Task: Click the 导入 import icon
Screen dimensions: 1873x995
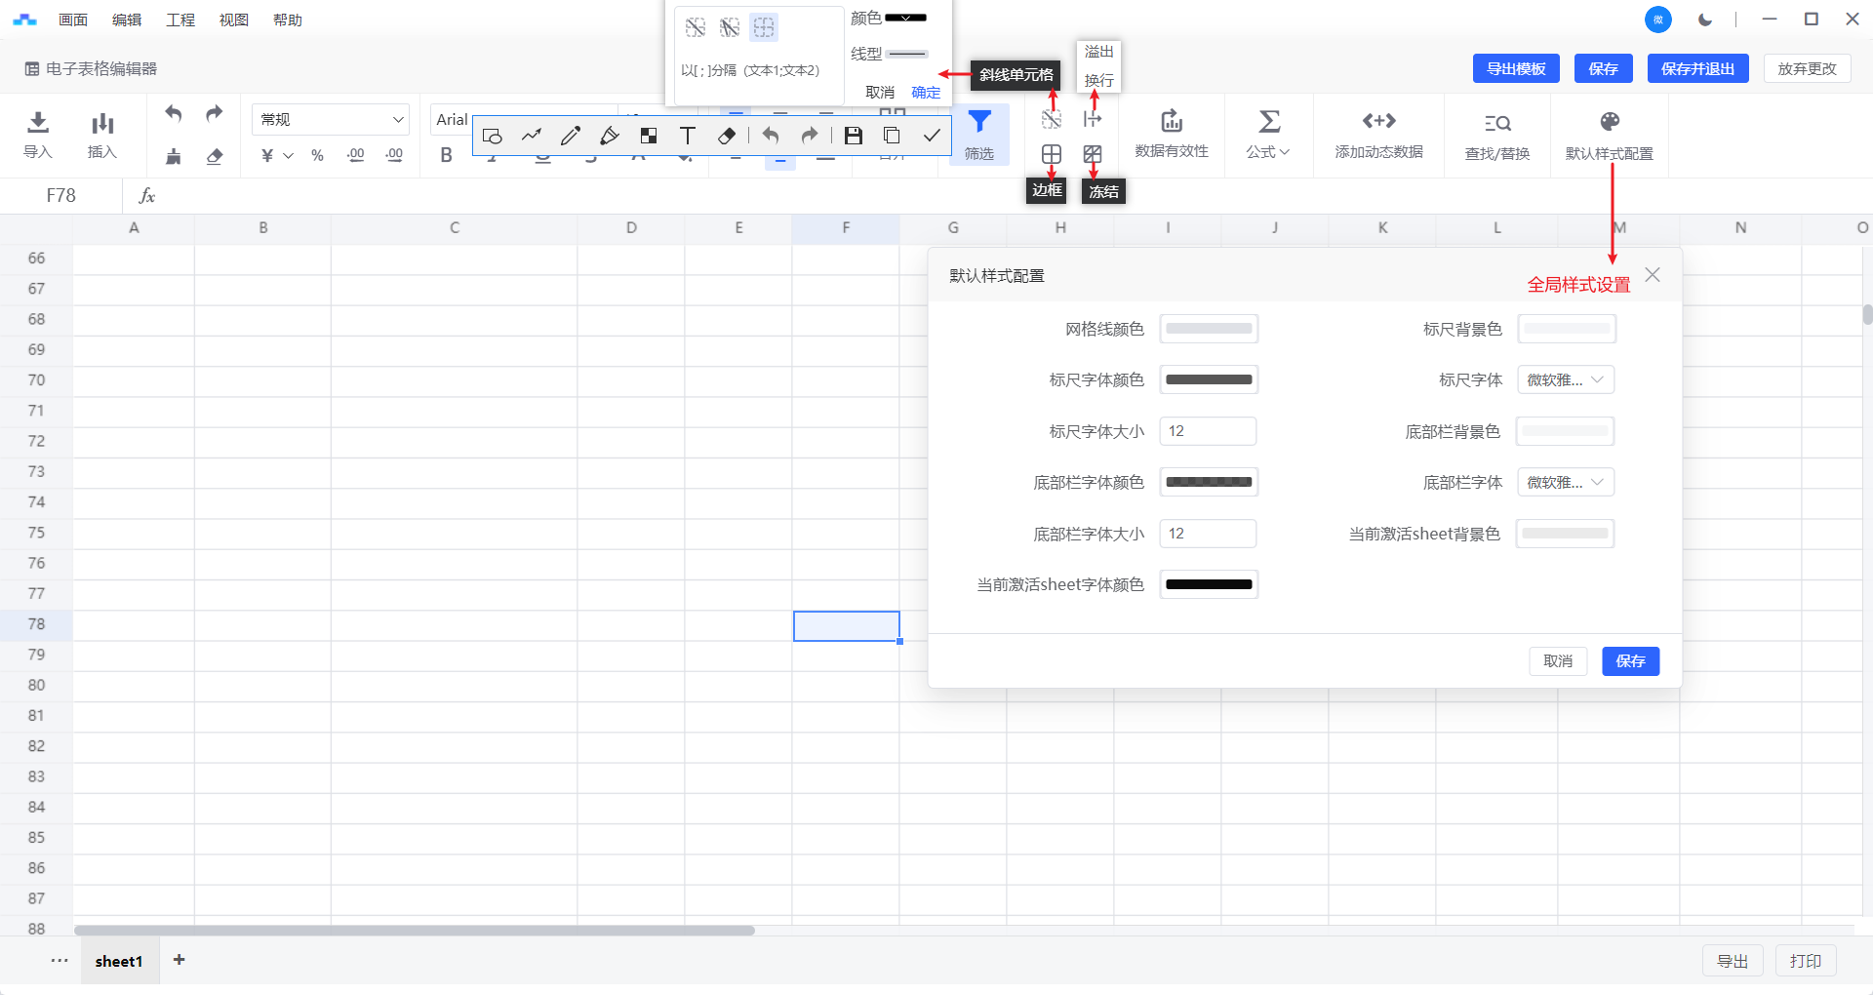Action: 38,123
